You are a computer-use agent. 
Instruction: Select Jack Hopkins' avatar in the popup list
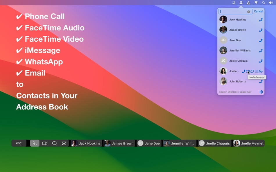point(223,19)
